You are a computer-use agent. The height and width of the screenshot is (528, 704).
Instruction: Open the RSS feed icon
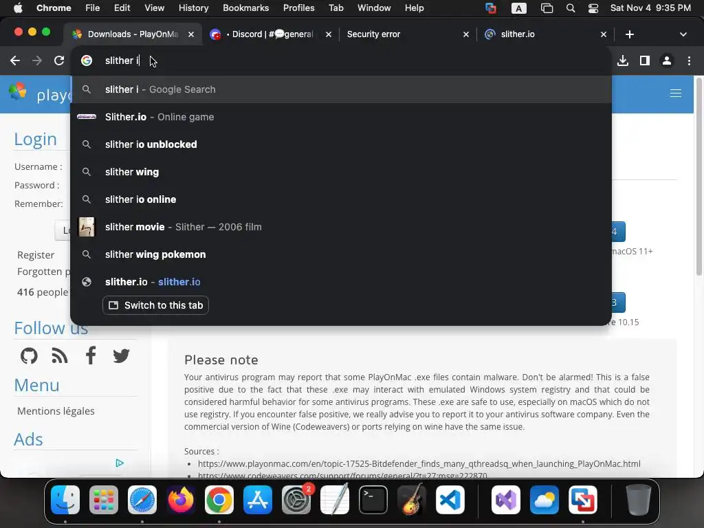60,356
